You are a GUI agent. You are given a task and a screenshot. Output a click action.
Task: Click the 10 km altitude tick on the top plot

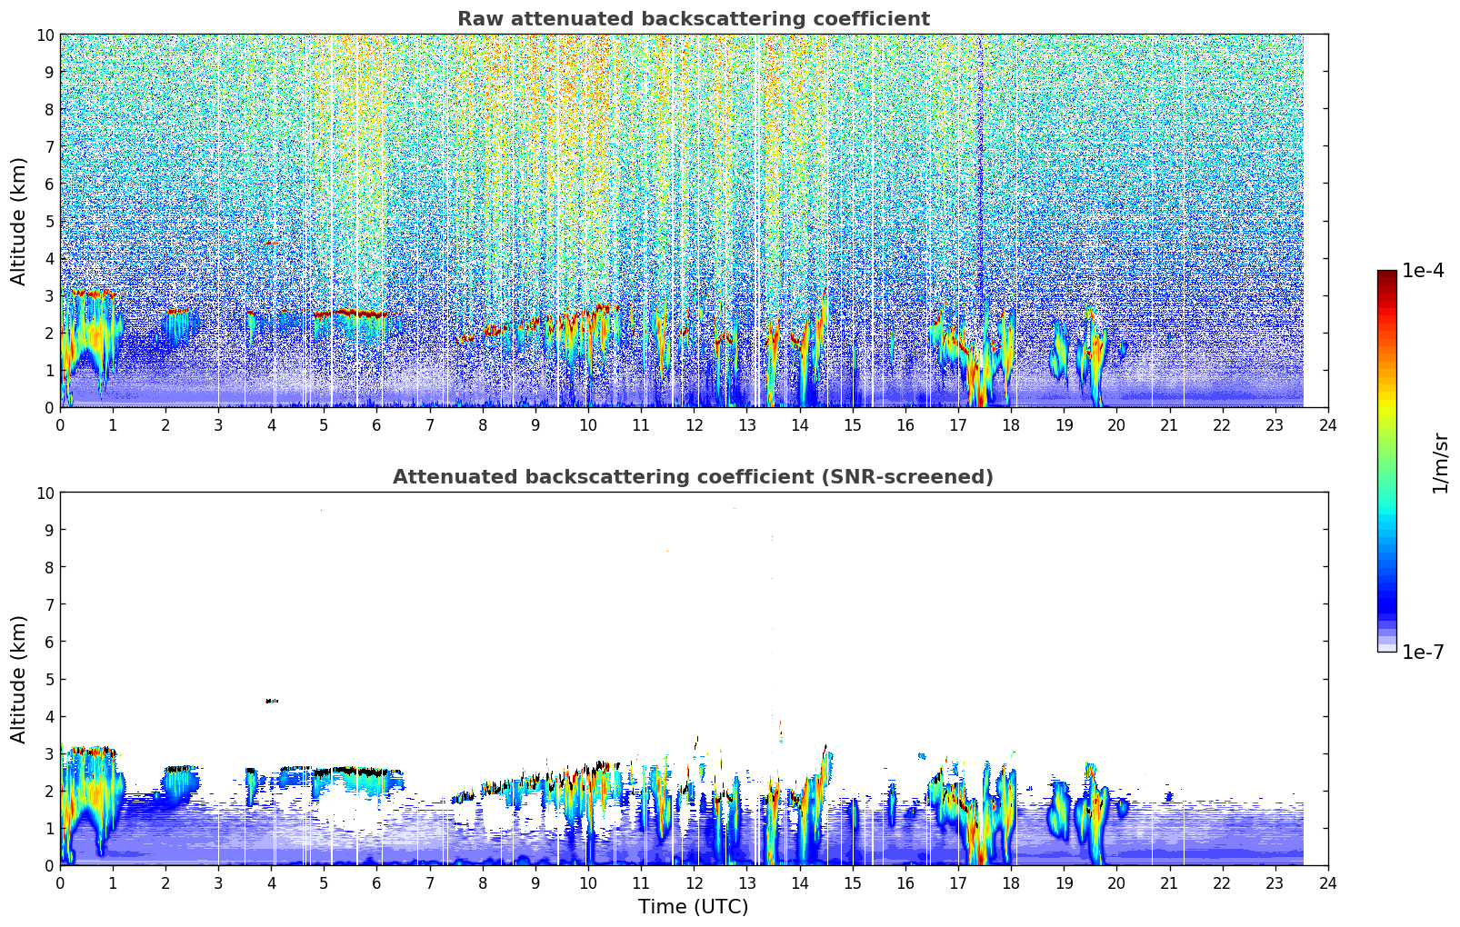(45, 35)
